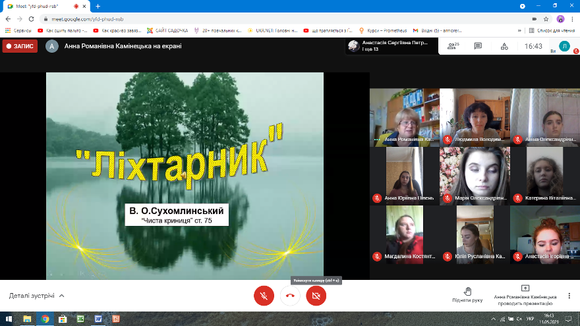Open the Windows notification center
This screenshot has width=580, height=326.
tap(569, 319)
